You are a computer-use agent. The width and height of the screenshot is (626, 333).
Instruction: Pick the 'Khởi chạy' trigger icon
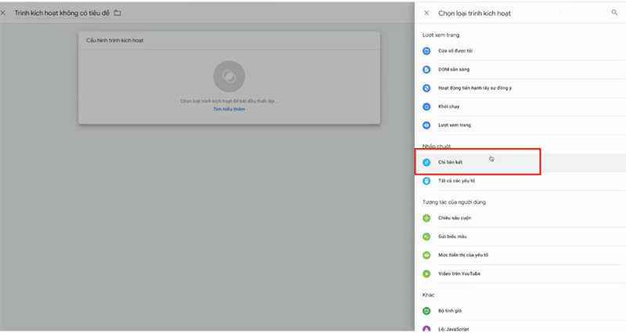[426, 107]
